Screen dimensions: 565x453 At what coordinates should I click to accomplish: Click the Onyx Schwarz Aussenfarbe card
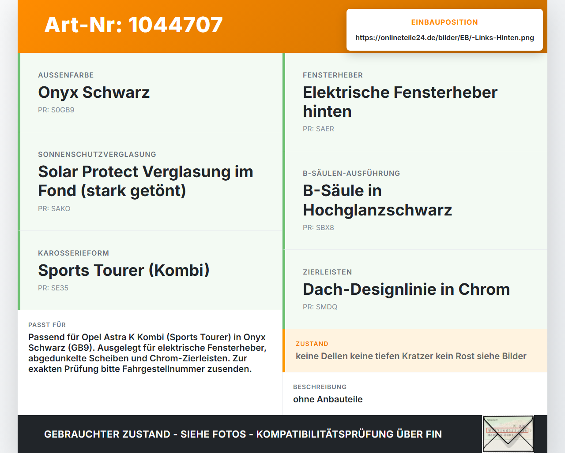coord(150,93)
